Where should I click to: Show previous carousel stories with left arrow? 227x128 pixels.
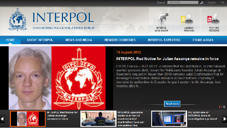coord(2,119)
